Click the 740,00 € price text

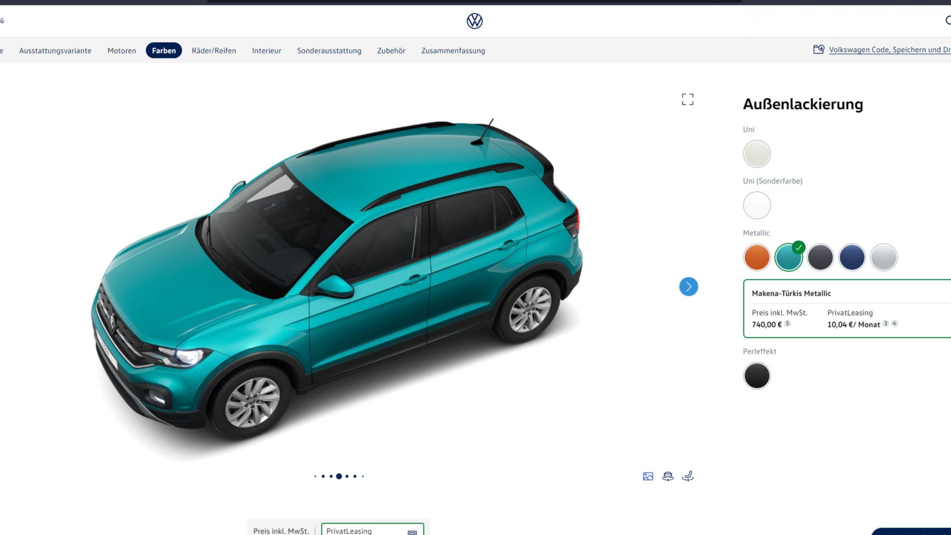point(767,324)
